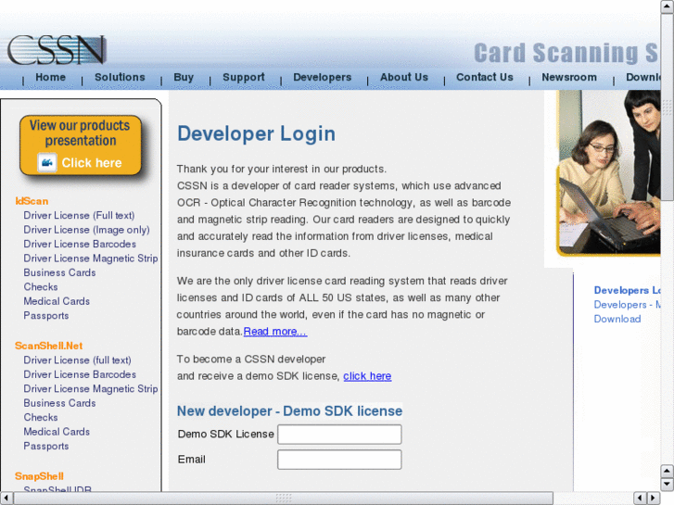Open ScanShell.Net Driver License Barcodes
This screenshot has height=505, width=674.
point(80,374)
